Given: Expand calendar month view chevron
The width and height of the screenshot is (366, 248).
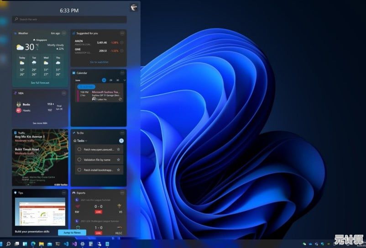Looking at the screenshot, I should [125, 80].
